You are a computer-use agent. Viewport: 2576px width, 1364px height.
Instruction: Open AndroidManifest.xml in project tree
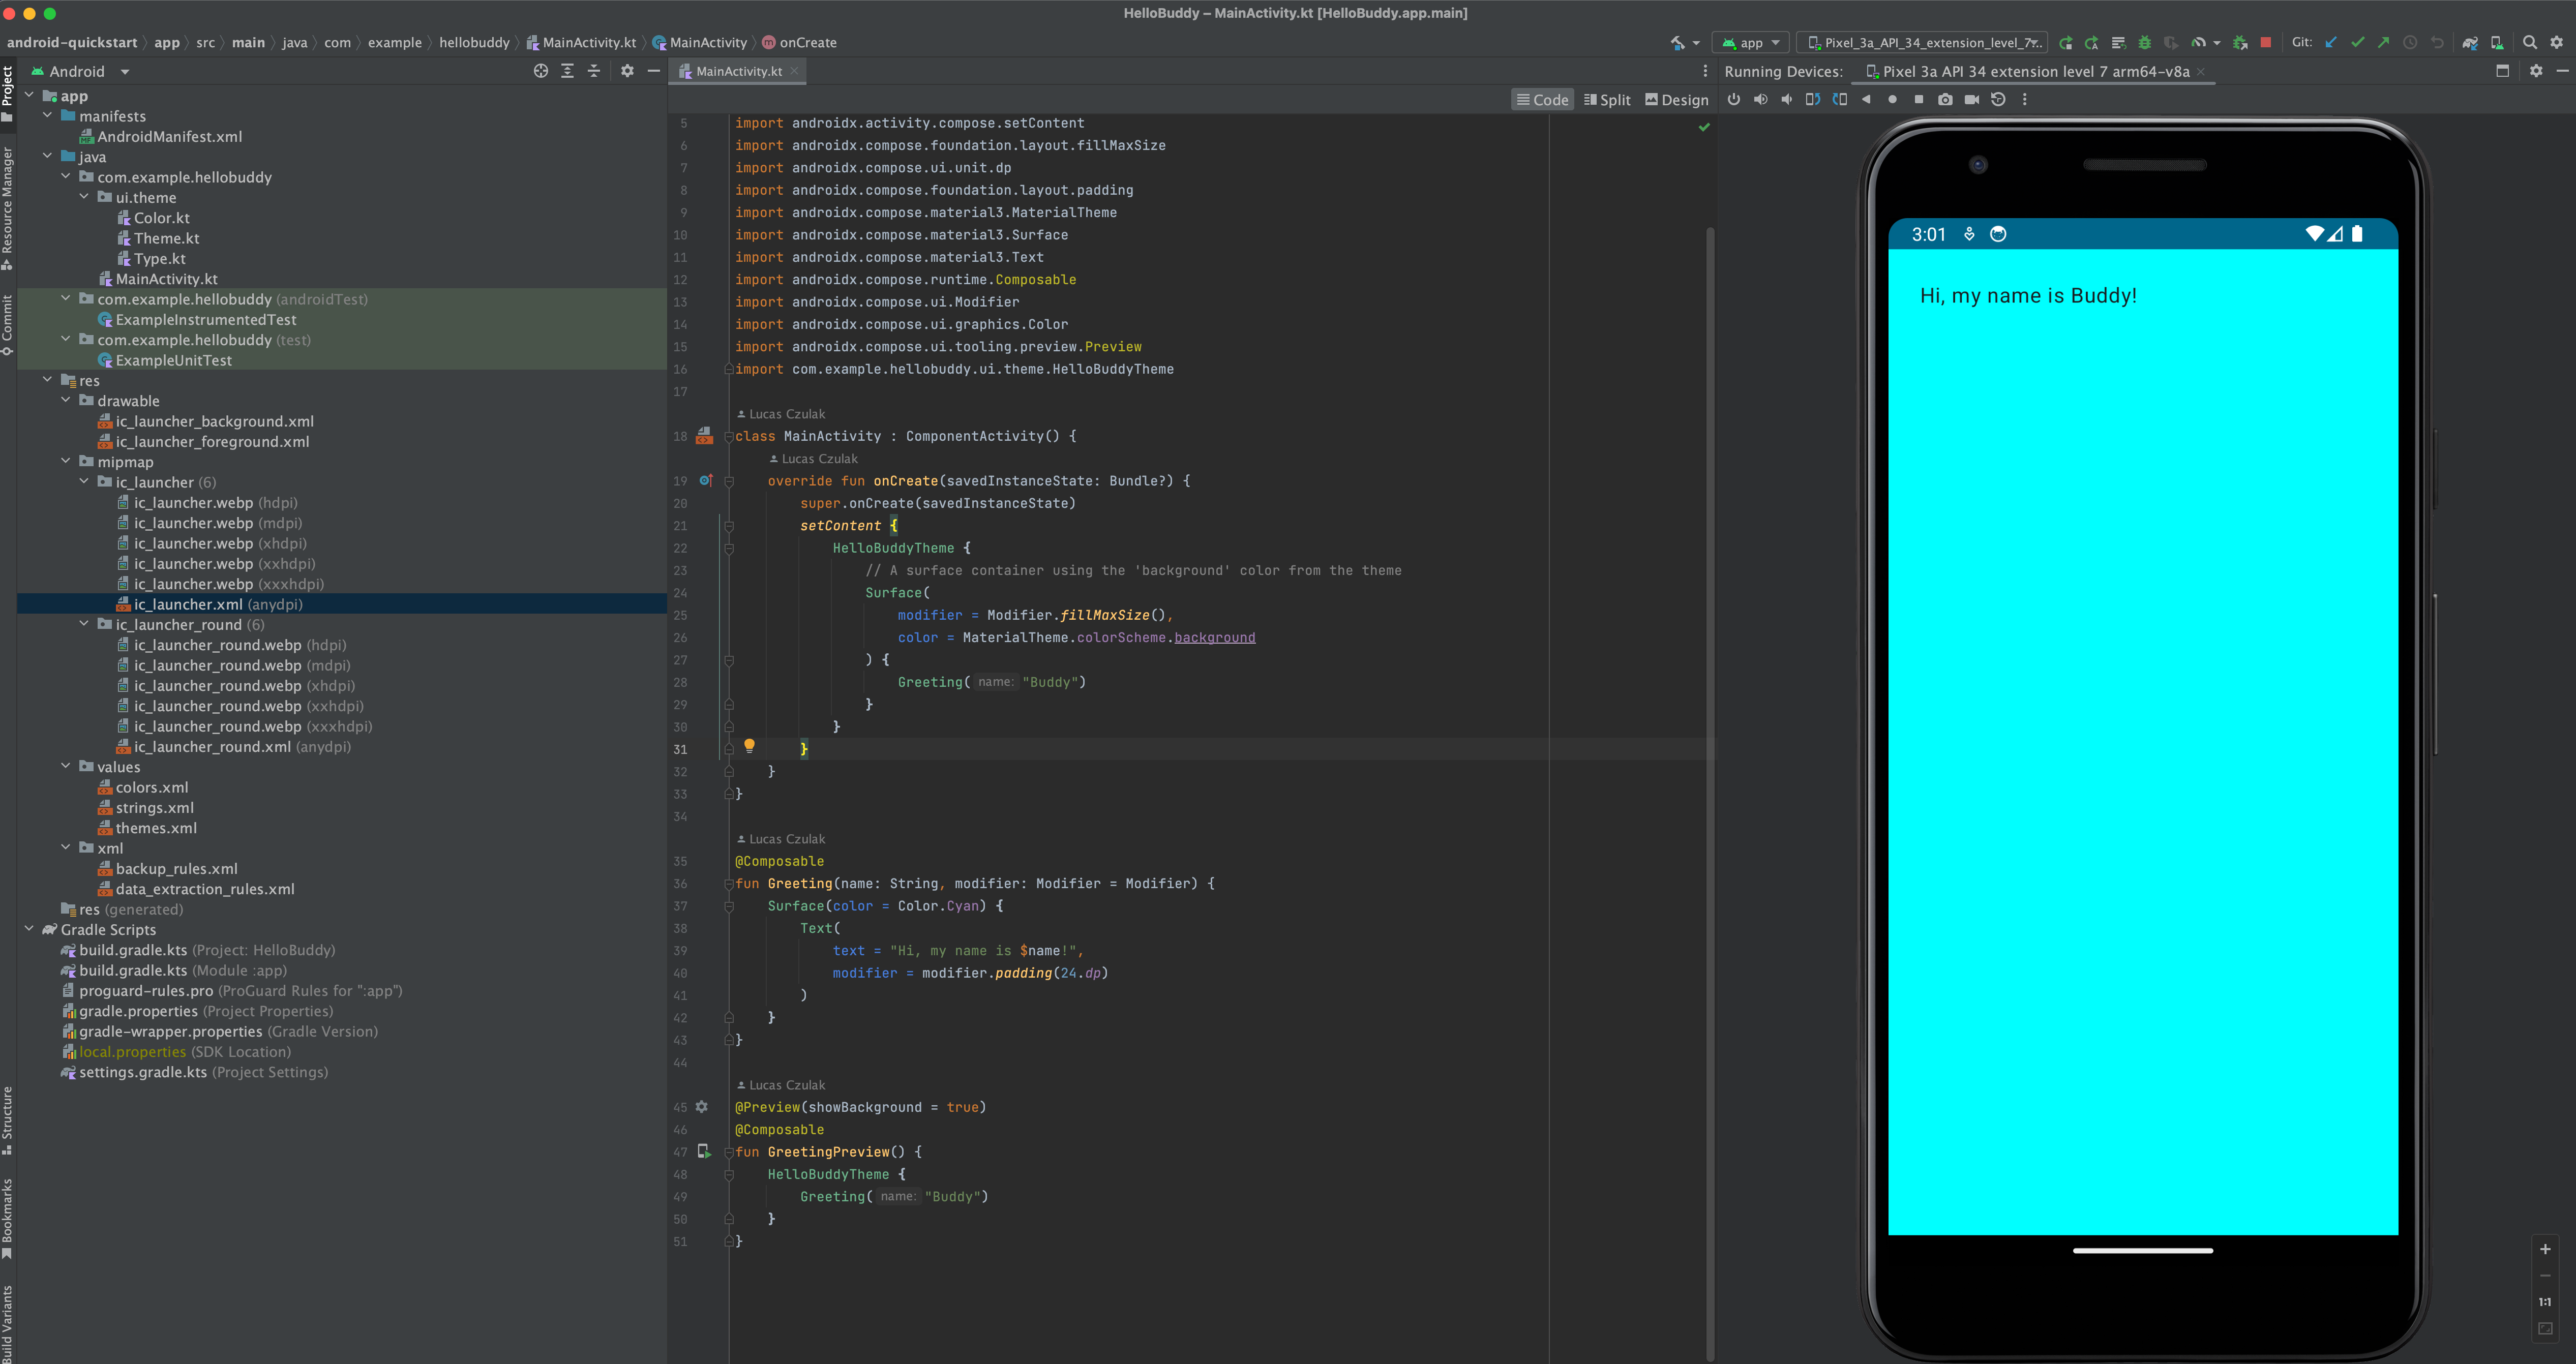[161, 136]
